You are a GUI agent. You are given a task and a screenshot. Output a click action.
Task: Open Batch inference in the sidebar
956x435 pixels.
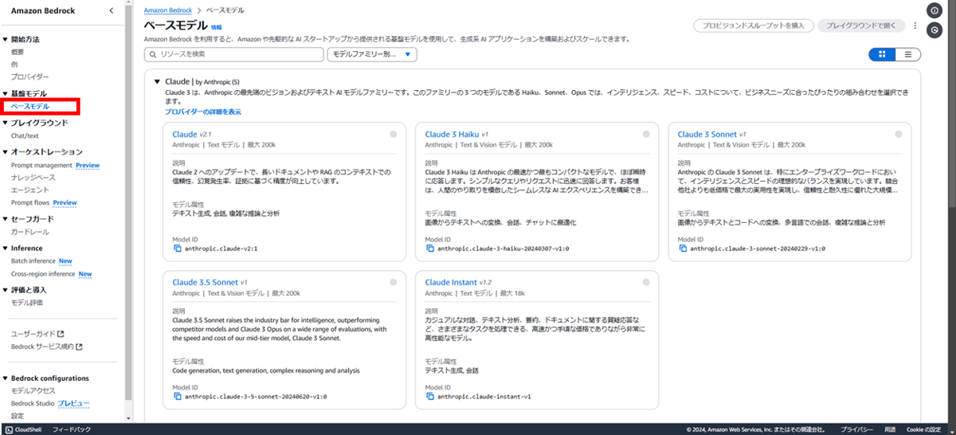point(33,261)
